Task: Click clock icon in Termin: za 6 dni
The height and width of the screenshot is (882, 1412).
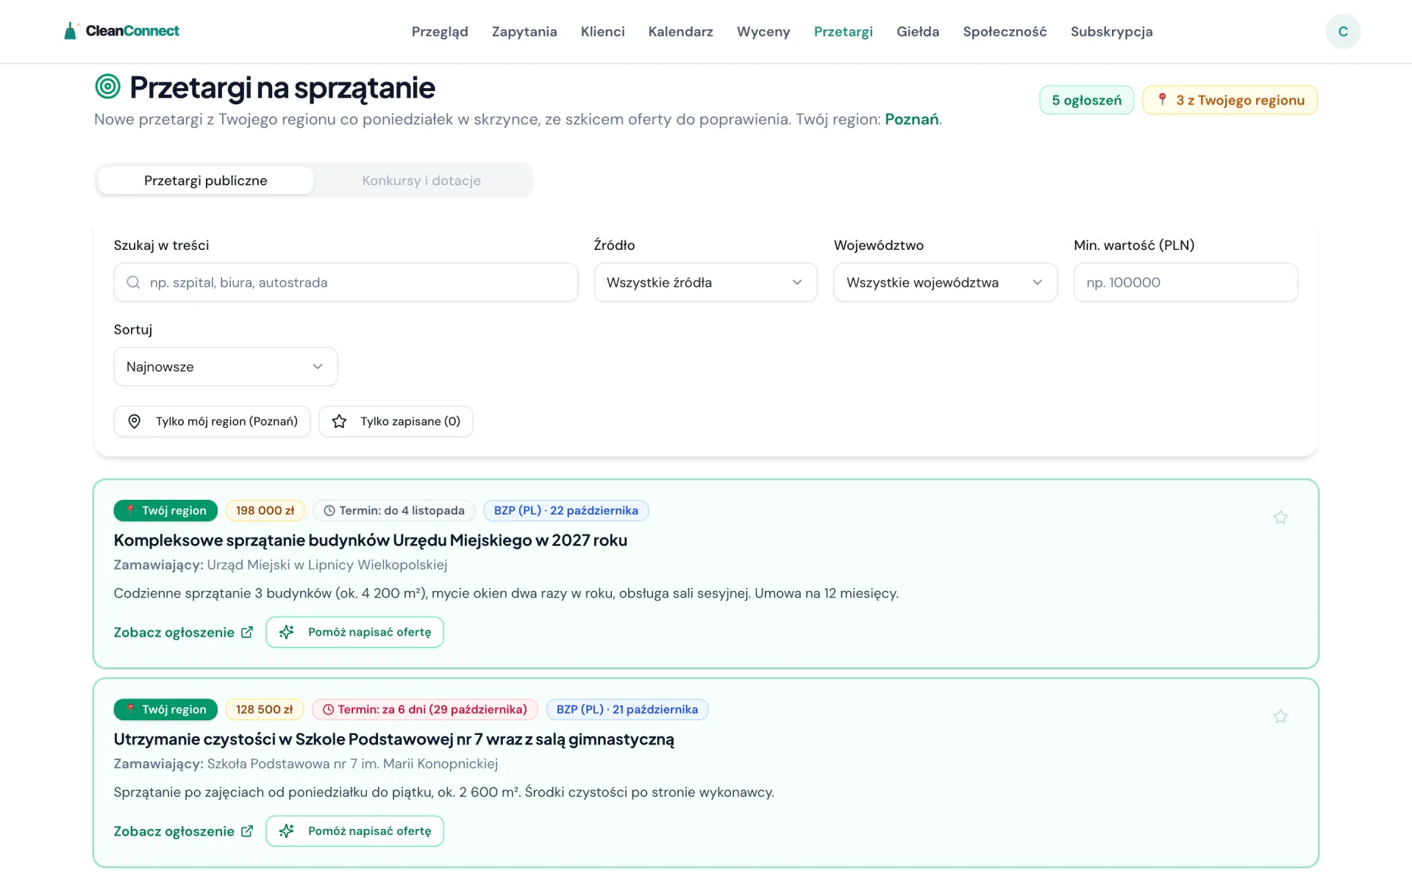Action: click(x=329, y=709)
